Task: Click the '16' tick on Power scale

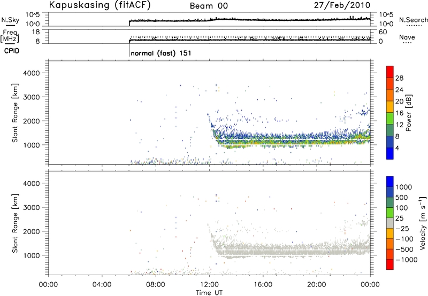Action: pos(399,113)
